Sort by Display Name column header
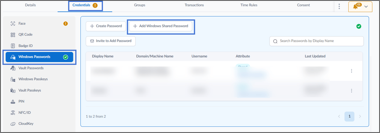Viewport: 380px width, 133px height. pos(103,56)
